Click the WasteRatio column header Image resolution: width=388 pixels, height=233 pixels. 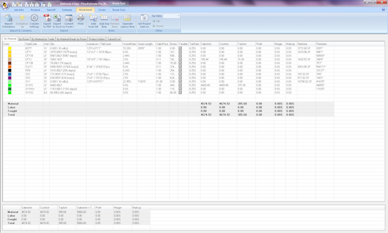130,44
